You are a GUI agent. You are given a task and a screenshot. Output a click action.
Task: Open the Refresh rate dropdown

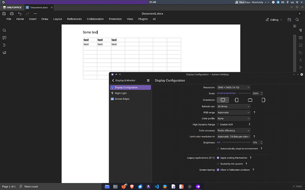pyautogui.click(x=234, y=106)
